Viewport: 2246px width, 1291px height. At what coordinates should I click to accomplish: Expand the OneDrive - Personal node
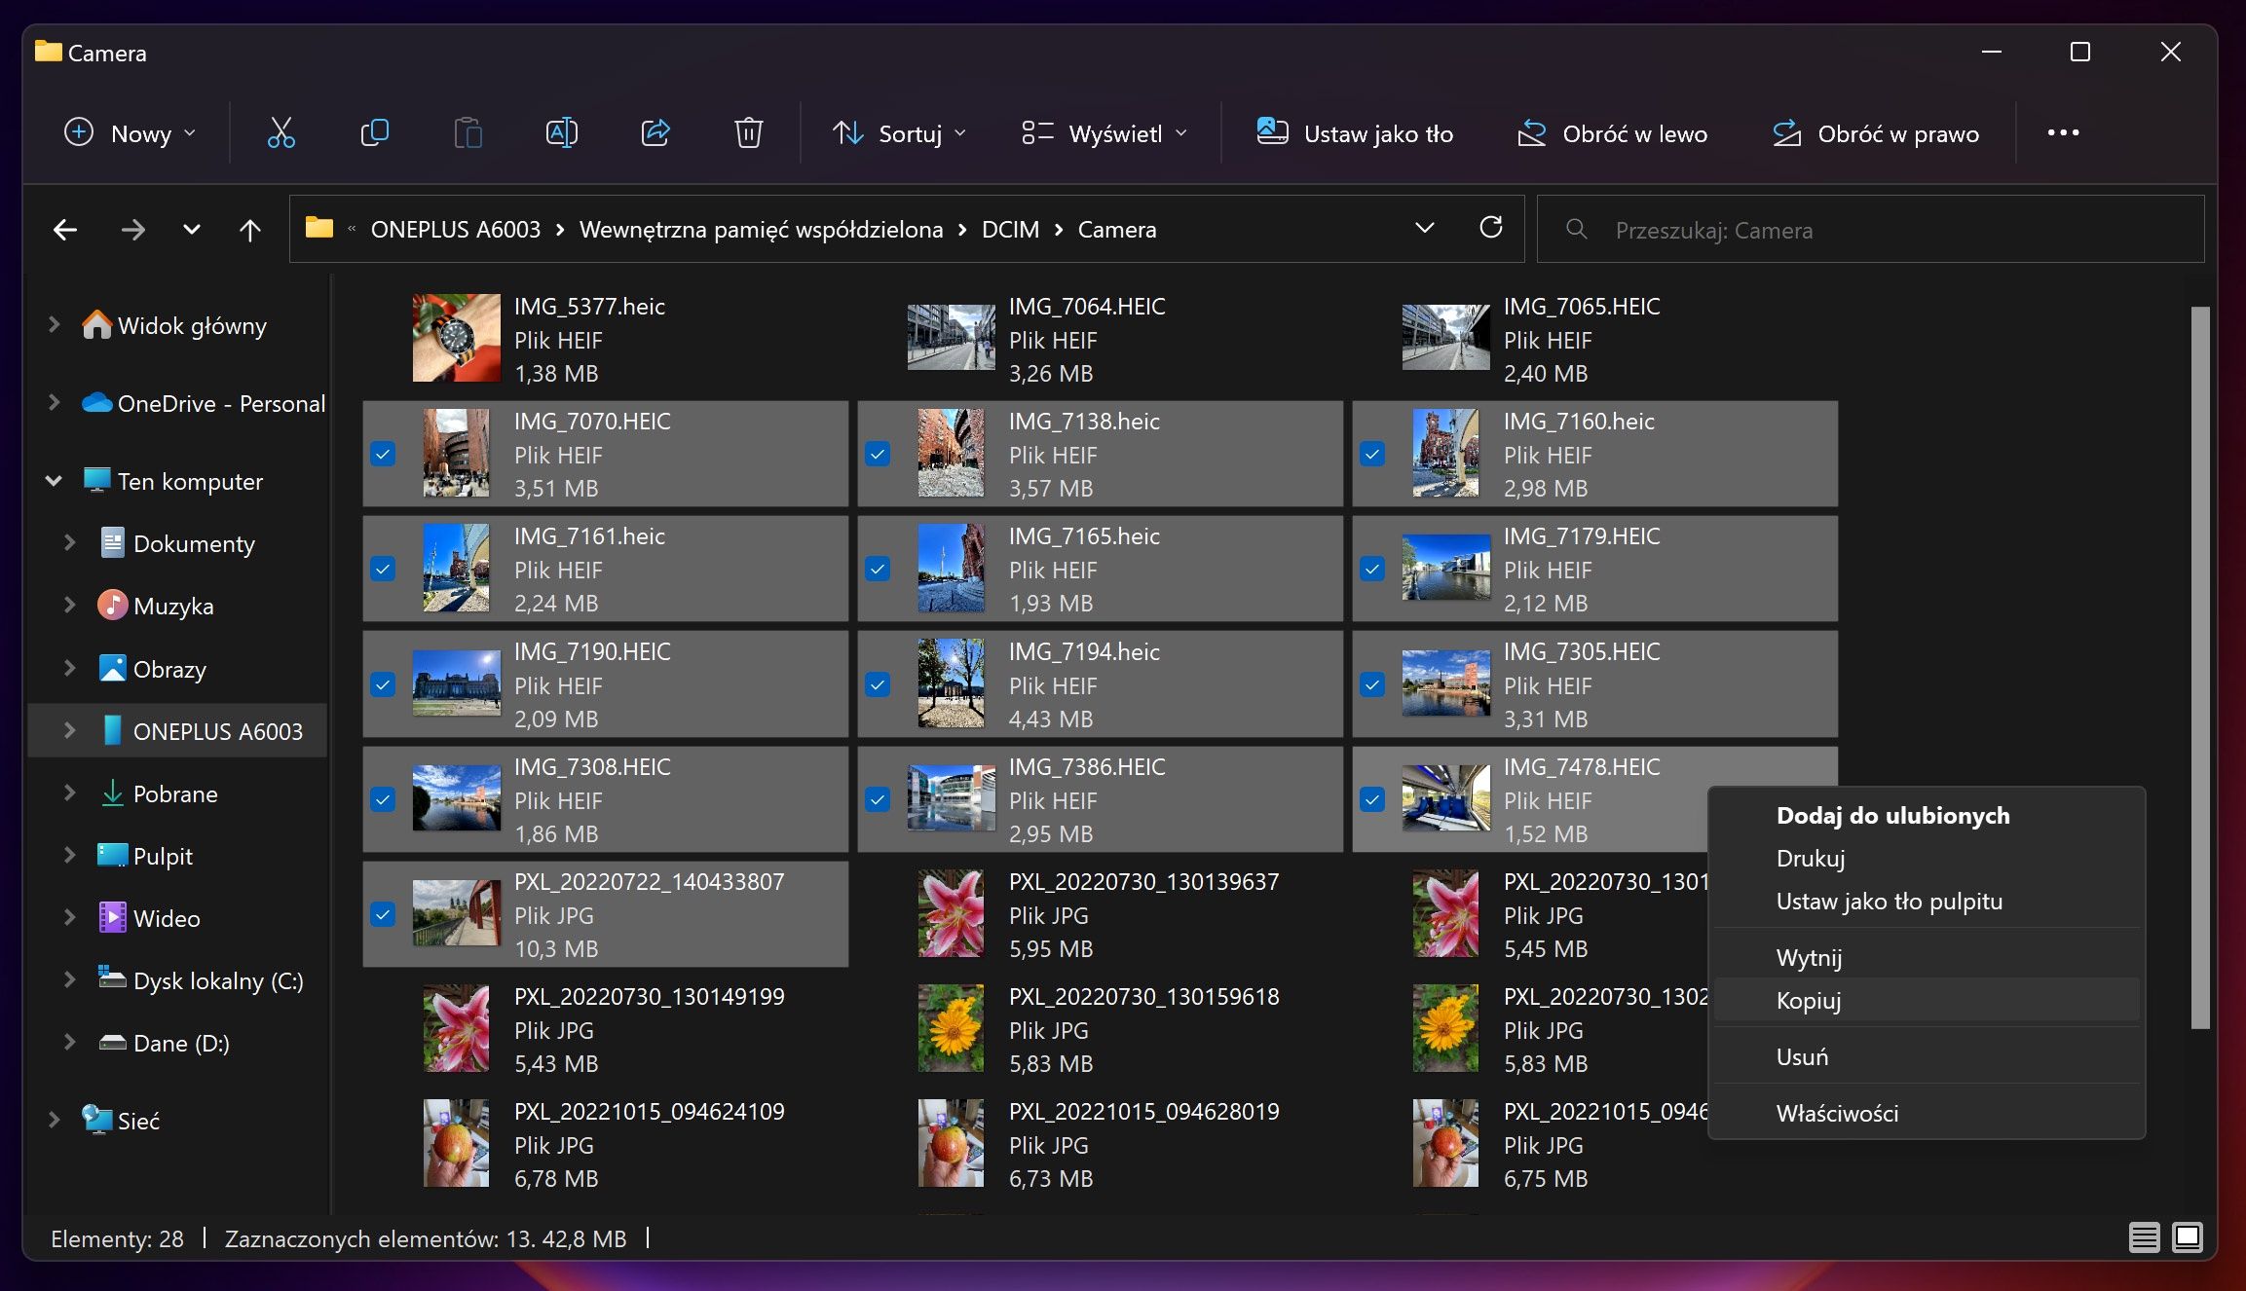pyautogui.click(x=54, y=402)
